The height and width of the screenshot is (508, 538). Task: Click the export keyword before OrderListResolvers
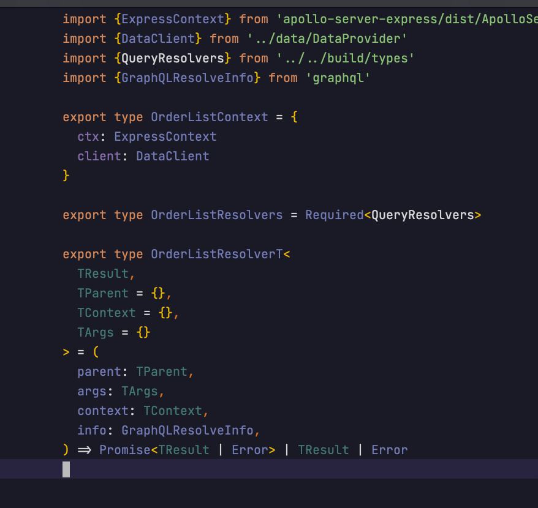click(x=85, y=215)
